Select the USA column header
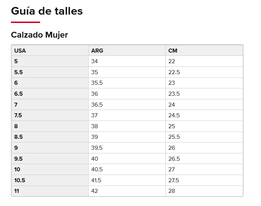Image resolution: width=261 pixels, height=206 pixels. click(50, 50)
